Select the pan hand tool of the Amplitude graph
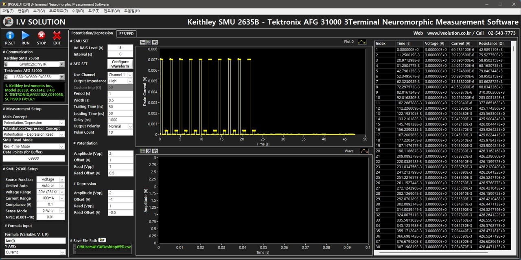Image resolution: width=521 pixels, height=260 pixels. (155, 151)
